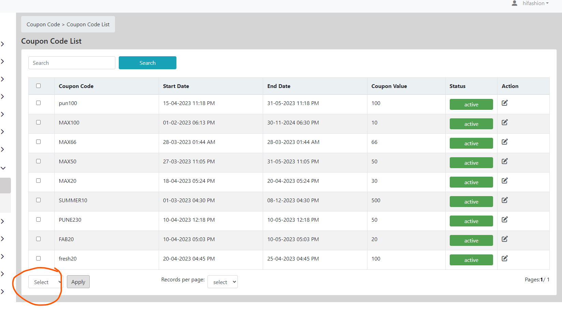Open the edit icon for coupon FAB20
Viewport: 562px width, 310px height.
pyautogui.click(x=505, y=239)
